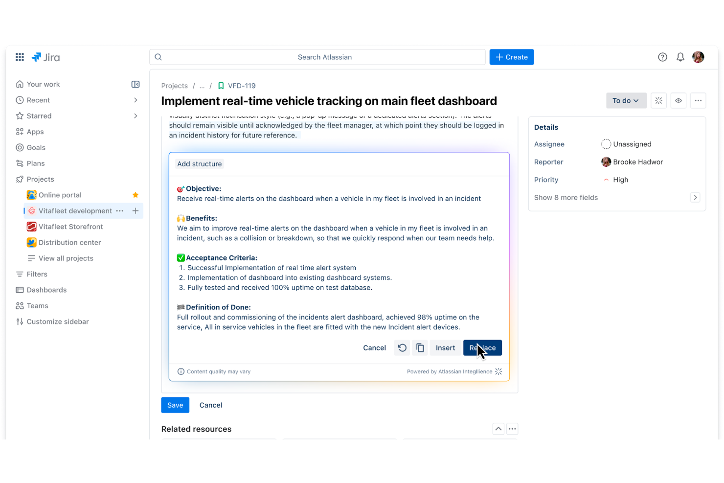Viewport: 724px width, 483px height.
Task: Copy the AI generated content with copy icon
Action: (x=420, y=348)
